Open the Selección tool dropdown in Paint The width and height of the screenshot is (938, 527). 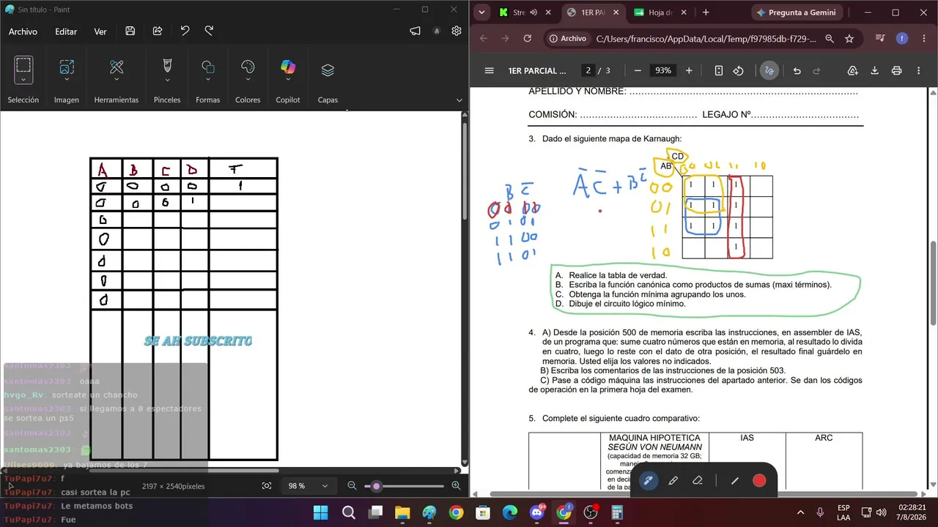pyautogui.click(x=23, y=80)
